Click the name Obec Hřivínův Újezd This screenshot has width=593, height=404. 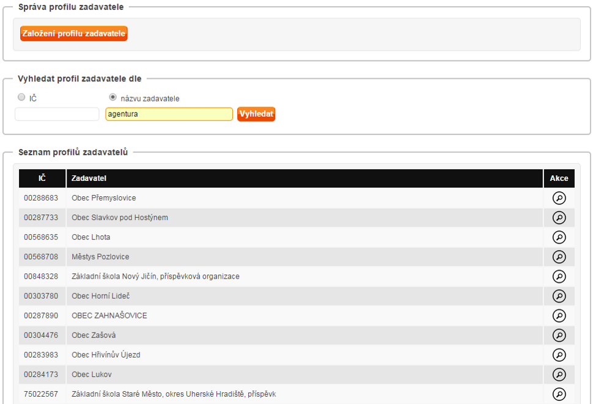tap(106, 355)
